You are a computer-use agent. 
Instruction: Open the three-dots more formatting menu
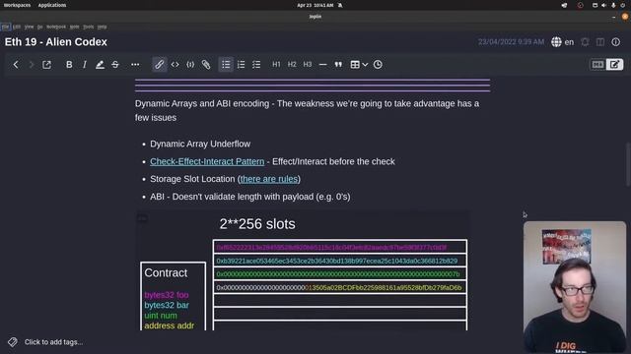pos(135,65)
